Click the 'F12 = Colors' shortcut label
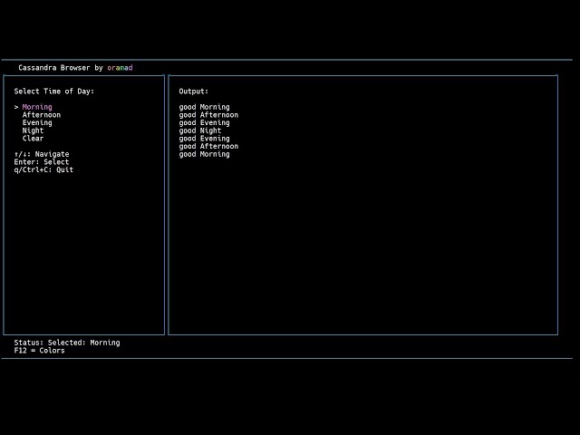This screenshot has width=580, height=435. pos(39,351)
